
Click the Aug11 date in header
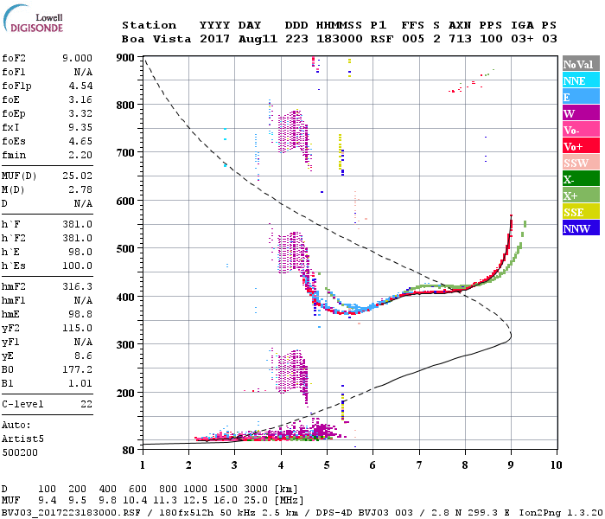[x=258, y=39]
